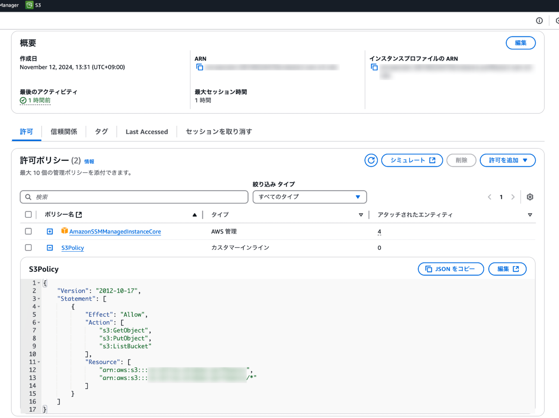Fold the Resource array at line 11

click(39, 362)
